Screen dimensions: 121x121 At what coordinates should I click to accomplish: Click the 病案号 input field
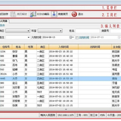click(116, 31)
